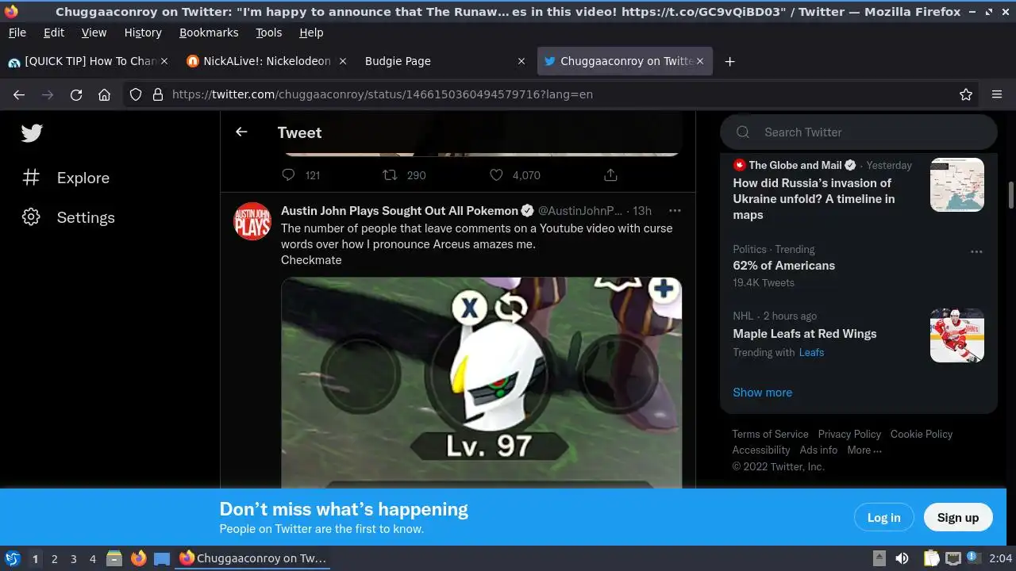Switch to workspace 2 in taskbar
This screenshot has height=571, width=1016.
(x=54, y=558)
